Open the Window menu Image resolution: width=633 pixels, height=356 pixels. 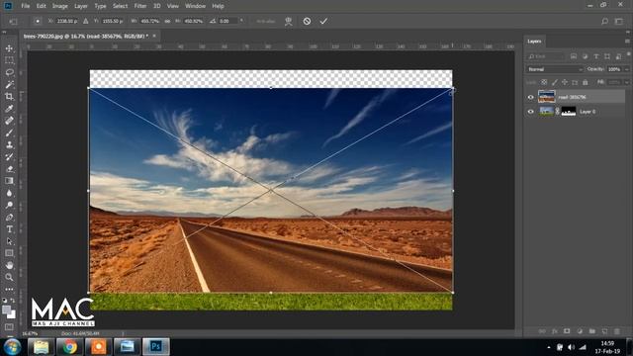click(x=196, y=6)
